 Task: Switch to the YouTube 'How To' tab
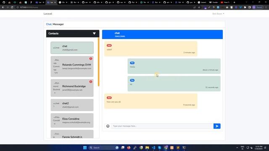[x=225, y=3]
